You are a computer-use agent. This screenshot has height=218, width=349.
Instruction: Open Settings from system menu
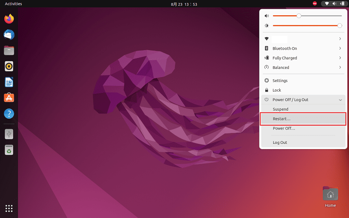(303, 80)
